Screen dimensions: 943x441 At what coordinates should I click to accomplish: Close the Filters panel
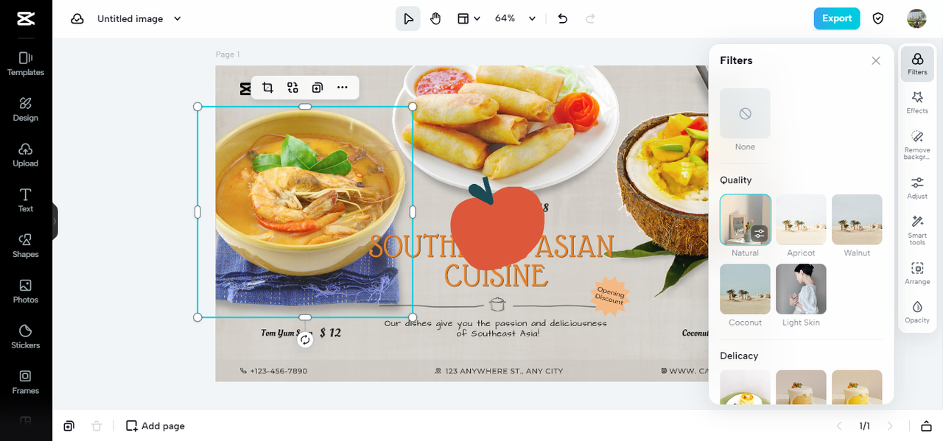click(x=876, y=60)
